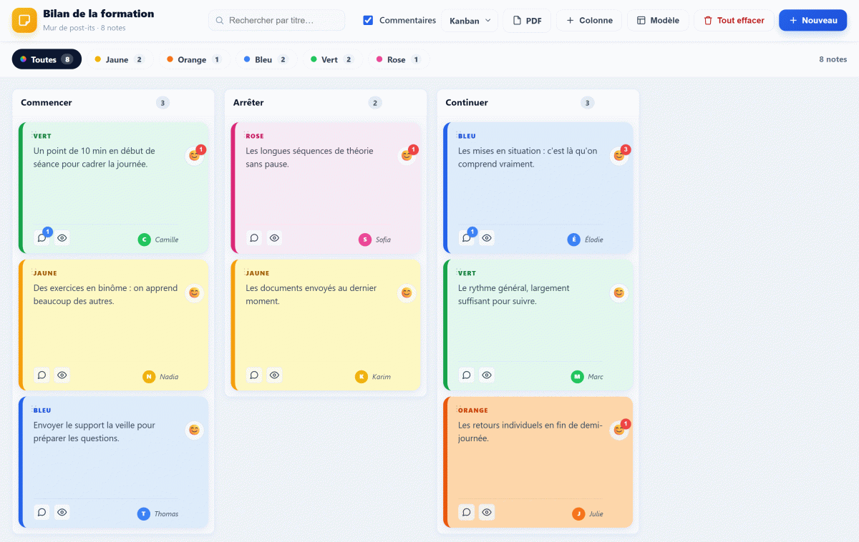Screen dimensions: 859x542
Task: React with emoji on Thomas's note
Action: click(x=194, y=430)
